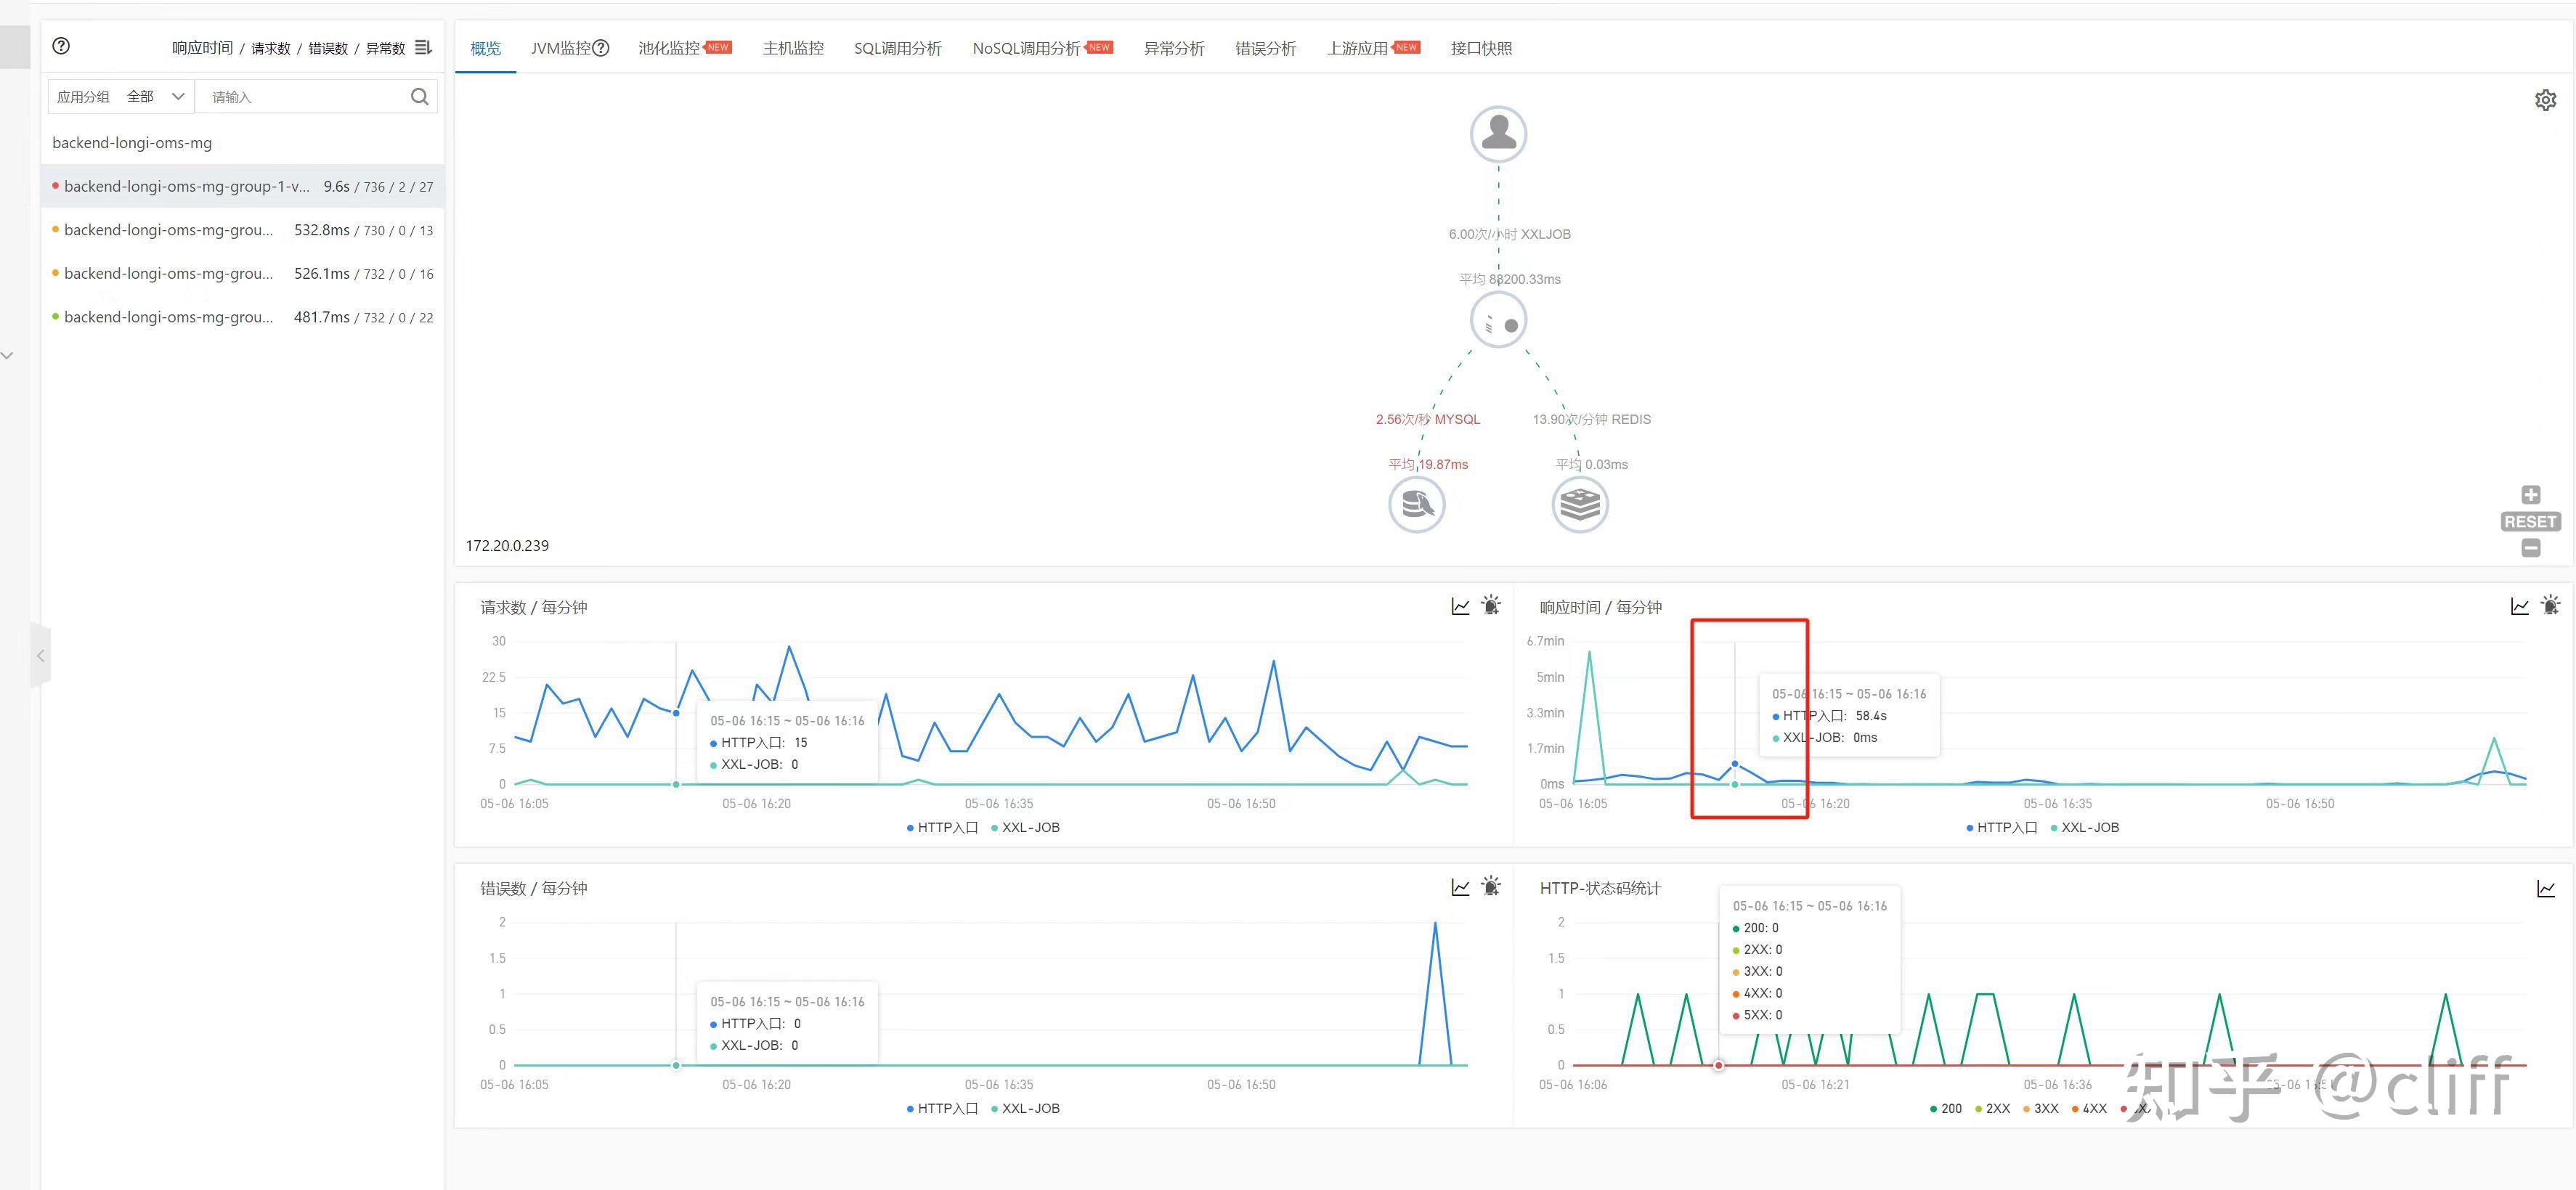The height and width of the screenshot is (1190, 2576).
Task: Switch to the SQL调用分析 tab
Action: coord(897,48)
